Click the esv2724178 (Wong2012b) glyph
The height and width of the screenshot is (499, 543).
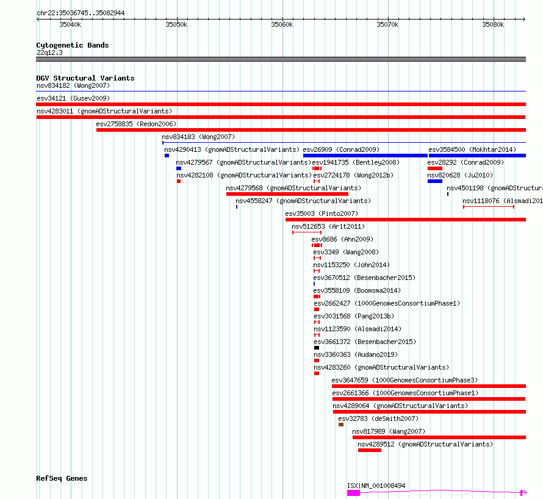point(317,181)
